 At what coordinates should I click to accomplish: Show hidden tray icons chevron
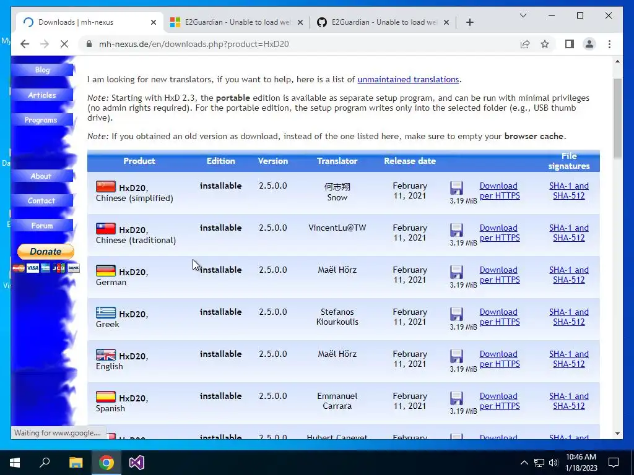pos(524,463)
